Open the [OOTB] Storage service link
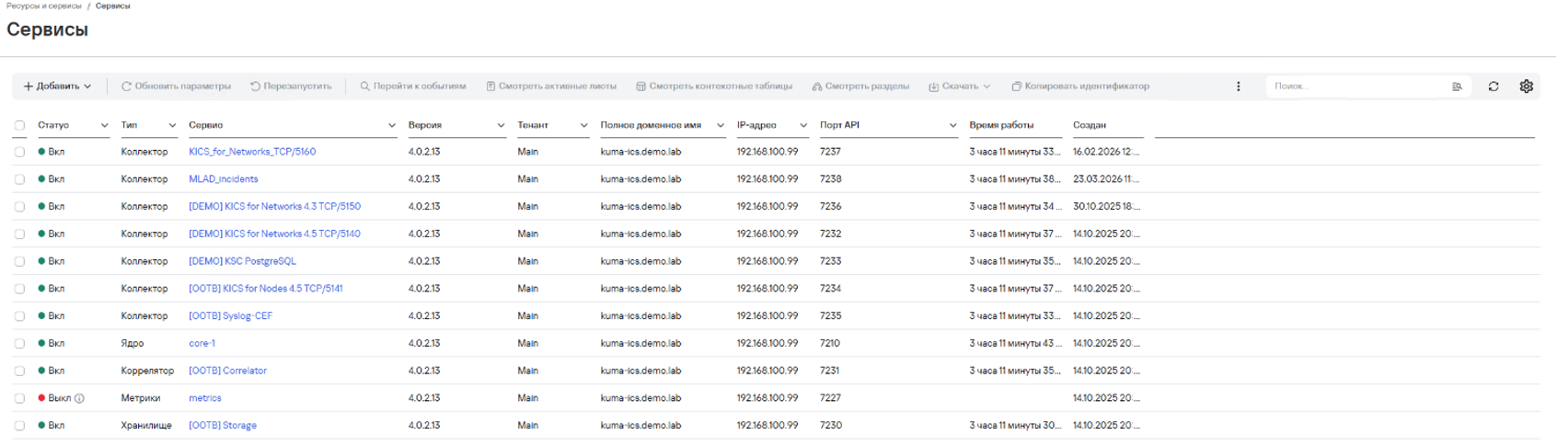 223,426
